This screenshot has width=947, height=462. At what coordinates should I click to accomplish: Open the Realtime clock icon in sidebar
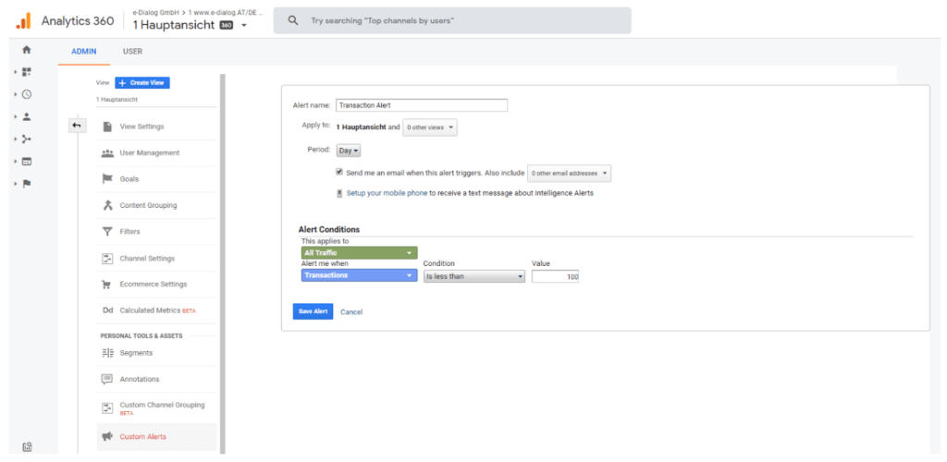(27, 94)
